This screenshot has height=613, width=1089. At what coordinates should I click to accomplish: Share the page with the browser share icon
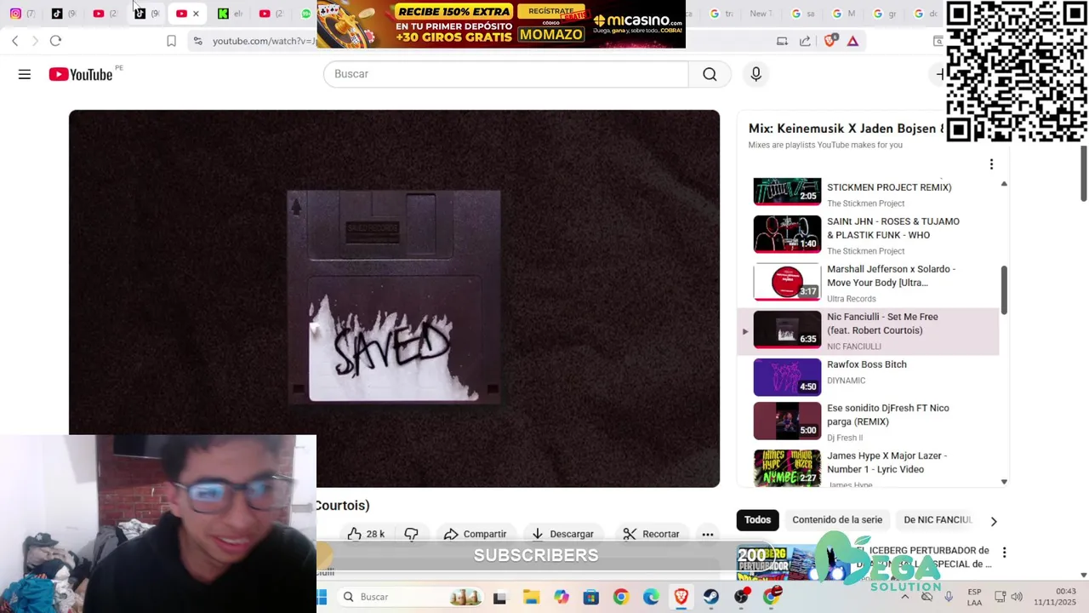pyautogui.click(x=805, y=41)
